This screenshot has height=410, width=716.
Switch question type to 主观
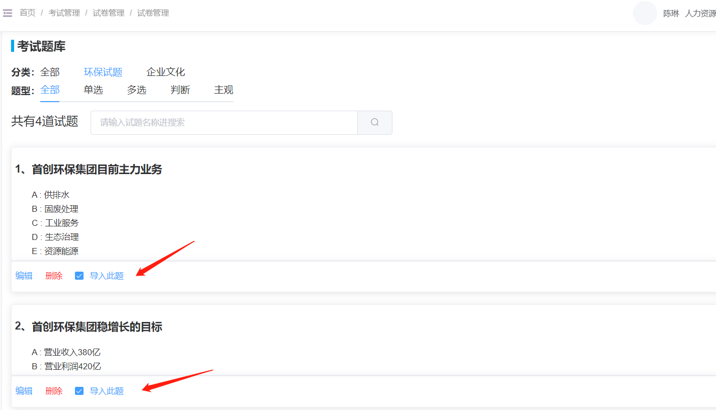(x=223, y=90)
